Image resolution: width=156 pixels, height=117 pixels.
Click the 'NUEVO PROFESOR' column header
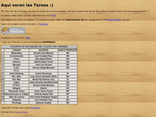(68, 50)
